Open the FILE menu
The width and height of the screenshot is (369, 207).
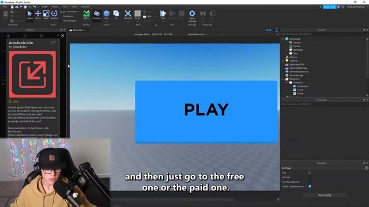(5, 7)
